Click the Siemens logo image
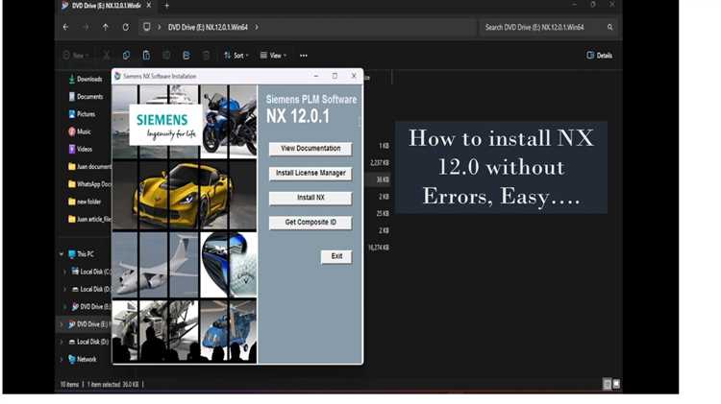The width and height of the screenshot is (721, 404). [165, 126]
